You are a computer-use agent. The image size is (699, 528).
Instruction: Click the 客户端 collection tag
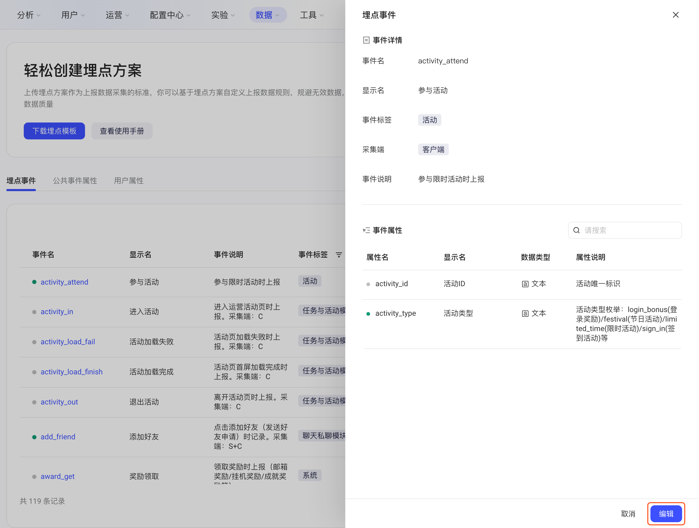pyautogui.click(x=433, y=149)
